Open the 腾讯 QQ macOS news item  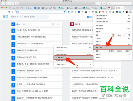82,43
